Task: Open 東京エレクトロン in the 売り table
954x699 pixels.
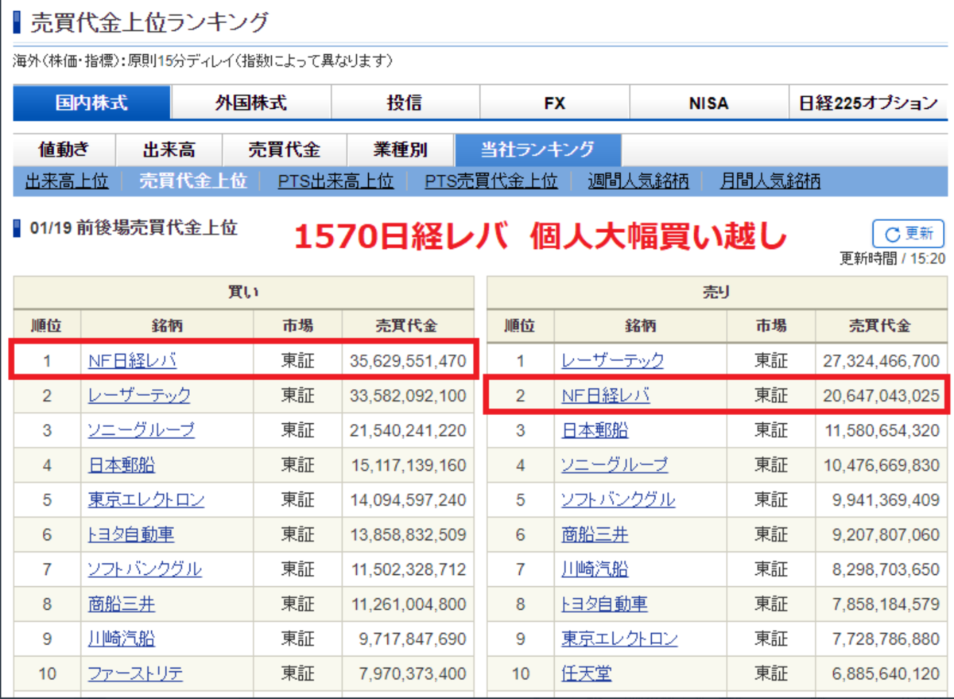Action: click(619, 639)
